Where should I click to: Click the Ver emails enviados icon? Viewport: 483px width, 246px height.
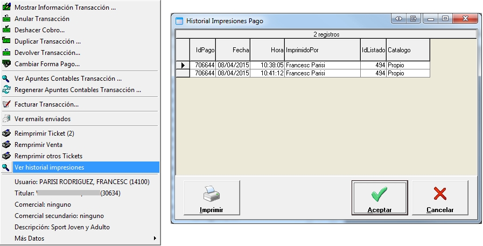[x=6, y=118]
